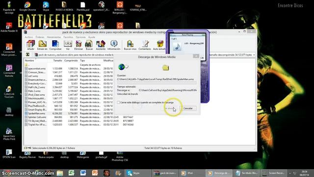The height and width of the screenshot is (177, 314).
Task: Select Halo 2.wmz in the archive list
Action: [35, 91]
